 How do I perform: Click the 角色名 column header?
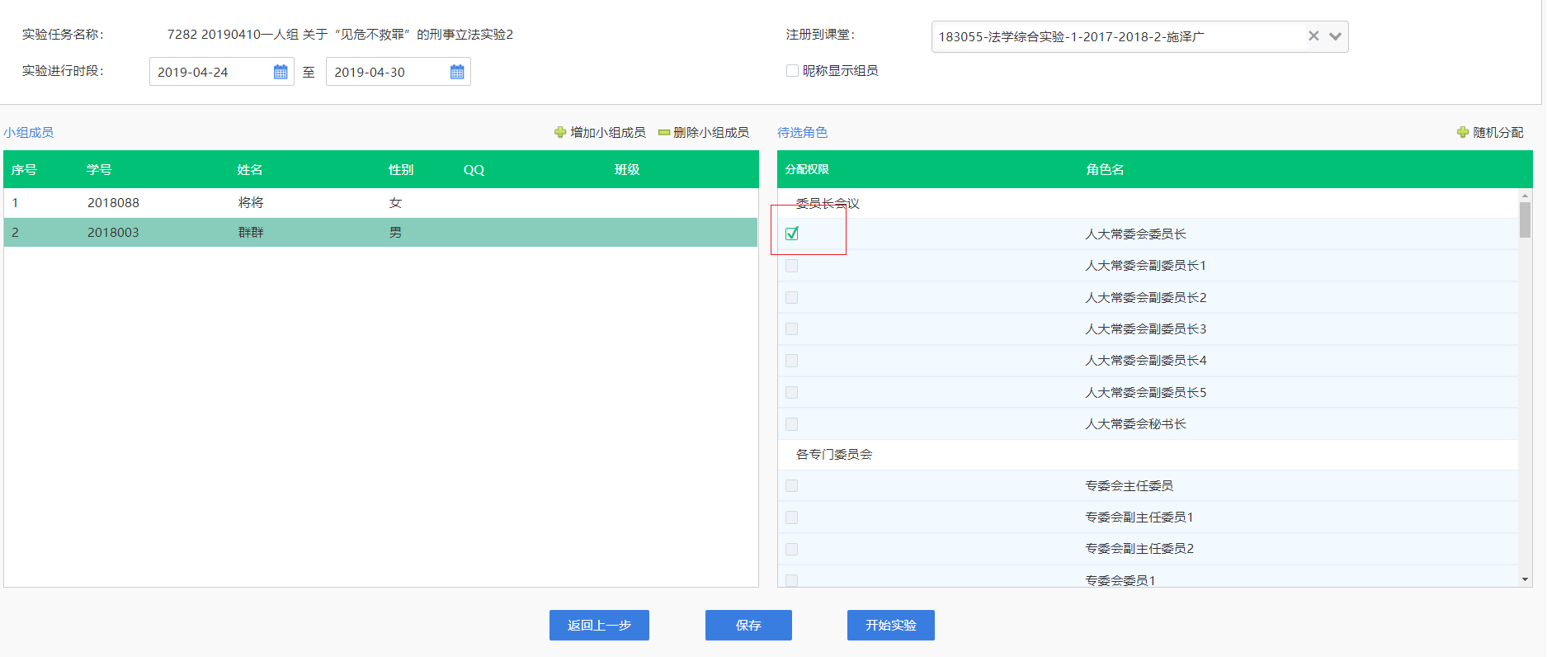pyautogui.click(x=1105, y=169)
